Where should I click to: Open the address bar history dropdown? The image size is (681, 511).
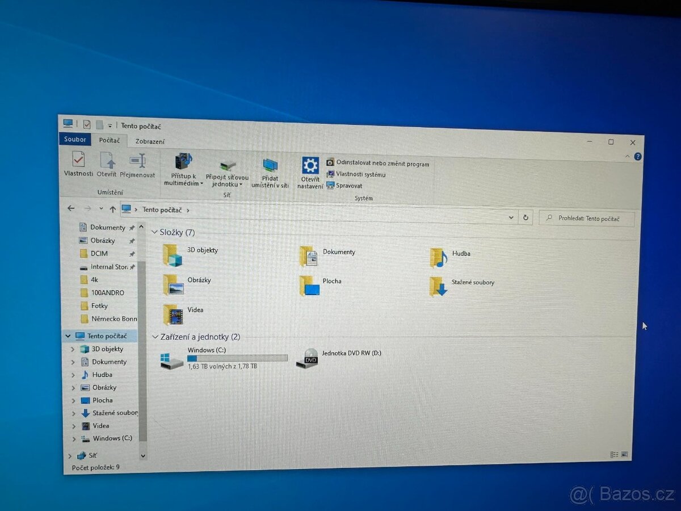coord(511,217)
